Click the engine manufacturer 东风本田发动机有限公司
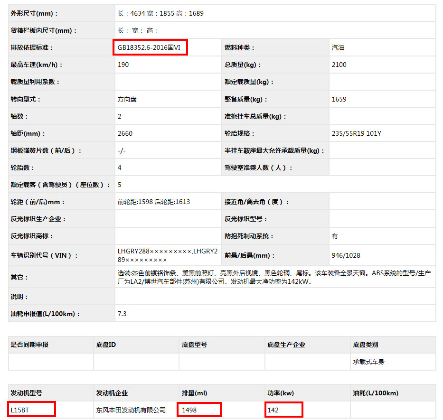Viewport: 443px width, 420px height. [x=131, y=410]
